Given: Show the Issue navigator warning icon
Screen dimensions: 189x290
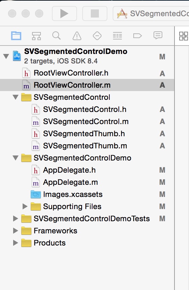Looking at the screenshot, I should point(77,36).
